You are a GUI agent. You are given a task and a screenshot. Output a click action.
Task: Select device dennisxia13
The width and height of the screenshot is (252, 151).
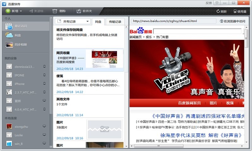(x=26, y=67)
